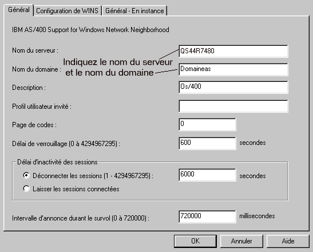This screenshot has height=252, width=313.
Task: Switch to the Général tab
Action: (x=19, y=10)
